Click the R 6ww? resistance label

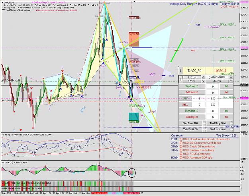pyautogui.click(x=215, y=27)
